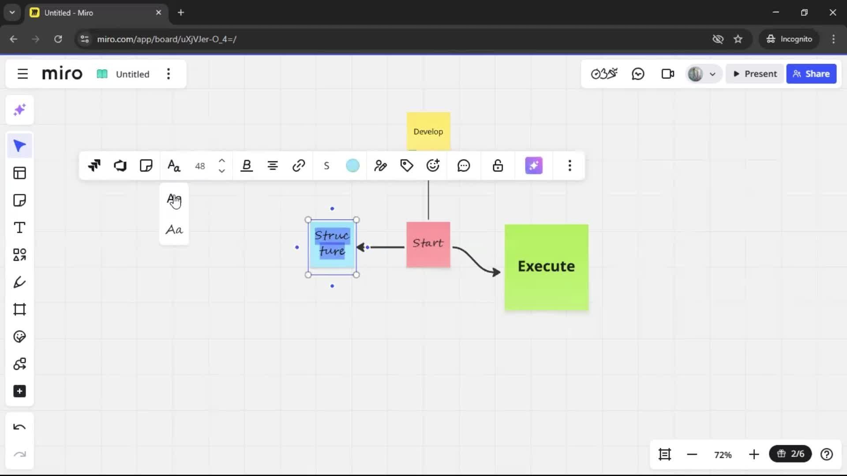
Task: Select the pink Start sticky note
Action: [428, 245]
